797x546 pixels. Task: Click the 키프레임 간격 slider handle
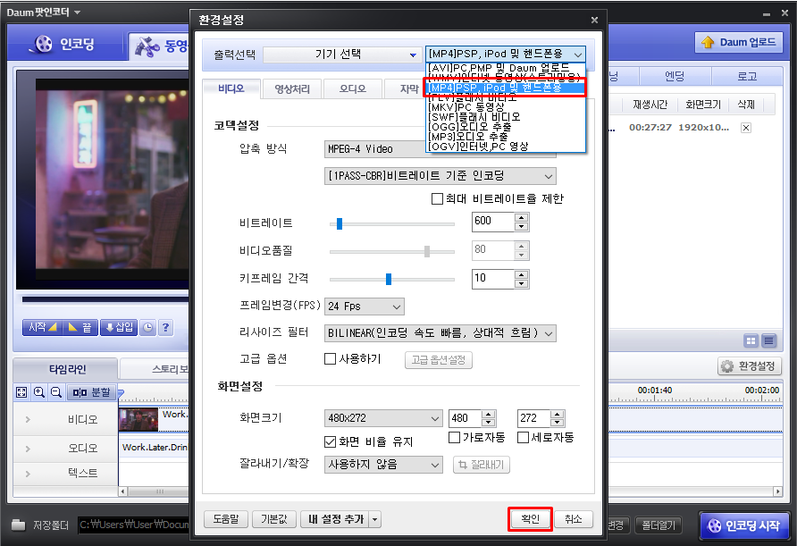(x=389, y=279)
